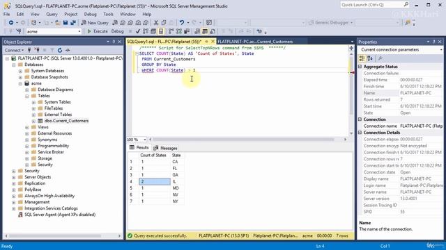Click Display Estimated Execution Plan icon
Screen dimensions: 446x250
[x=146, y=31]
